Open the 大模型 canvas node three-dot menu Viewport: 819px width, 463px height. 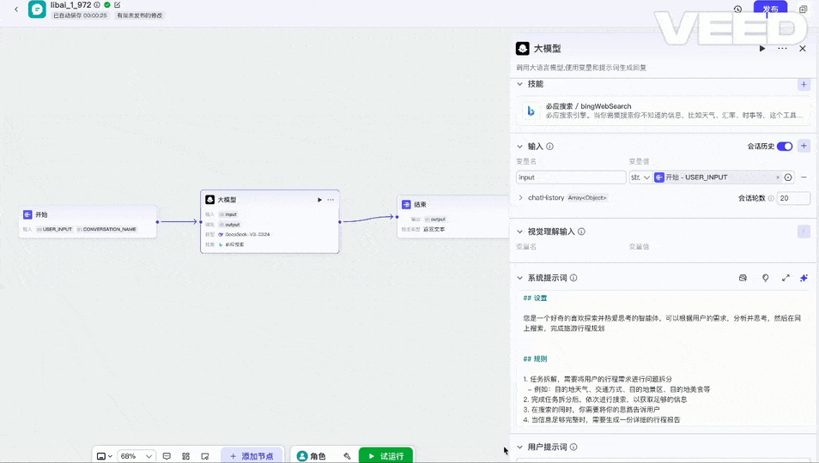(331, 200)
